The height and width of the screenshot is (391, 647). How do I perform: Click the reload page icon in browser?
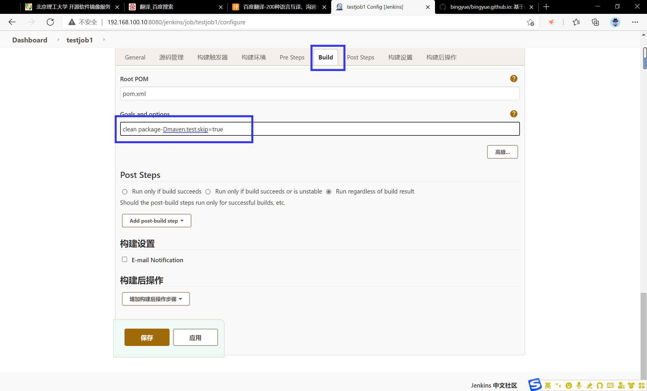51,22
